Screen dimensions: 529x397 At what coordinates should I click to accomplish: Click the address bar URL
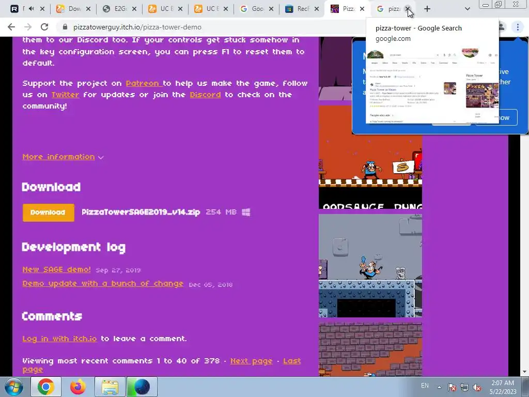tap(137, 27)
